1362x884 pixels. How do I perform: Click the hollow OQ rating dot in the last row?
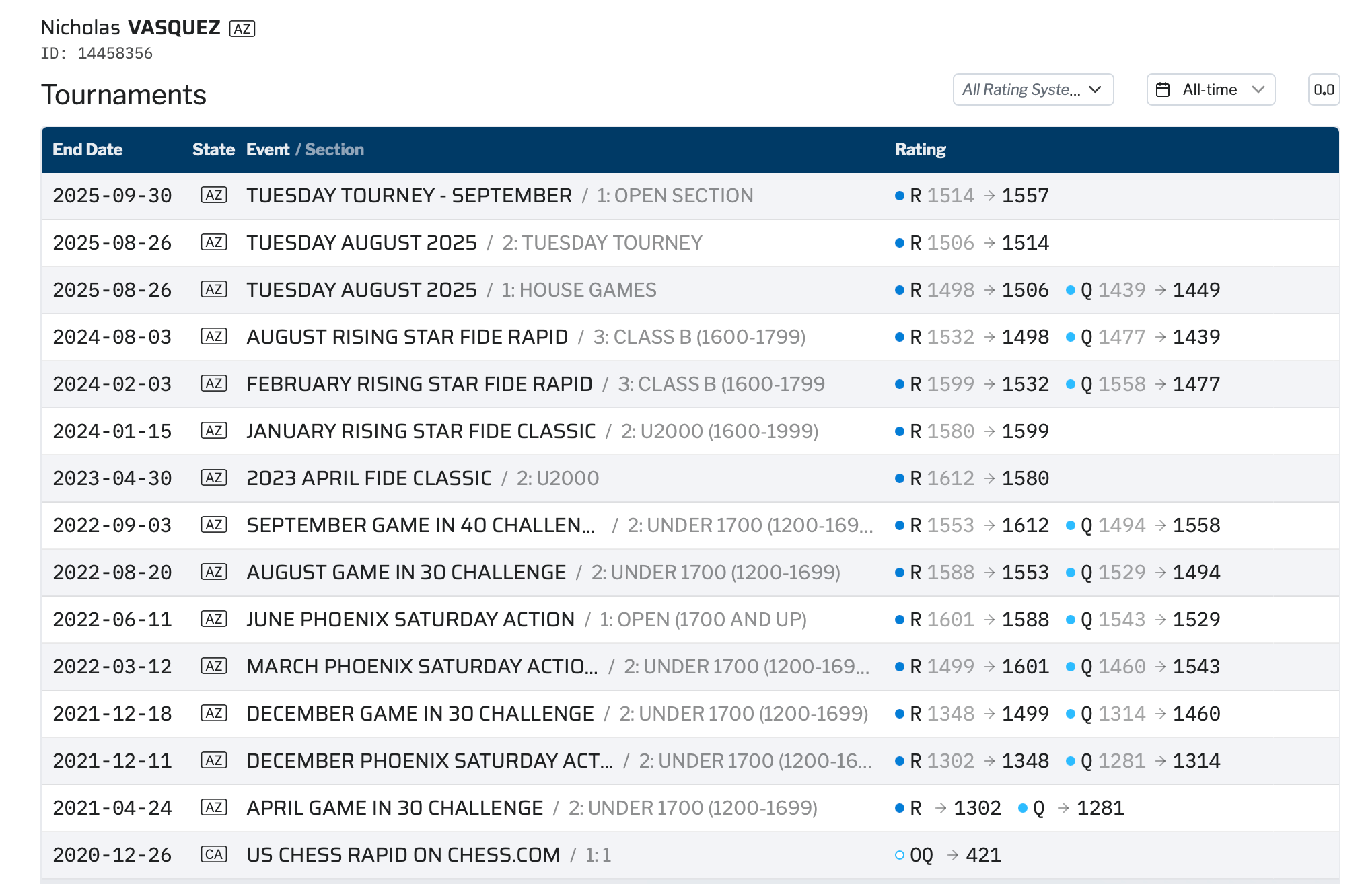coord(900,855)
